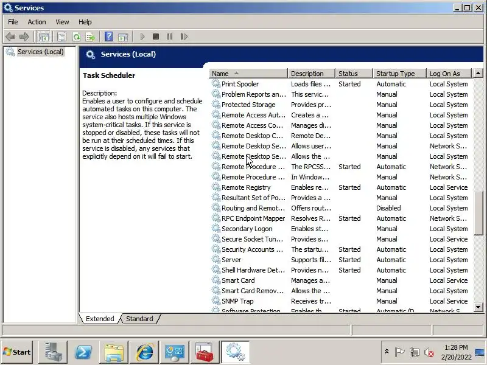Click the gear icon beside Smart Card
This screenshot has height=365, width=487.
[x=216, y=280]
